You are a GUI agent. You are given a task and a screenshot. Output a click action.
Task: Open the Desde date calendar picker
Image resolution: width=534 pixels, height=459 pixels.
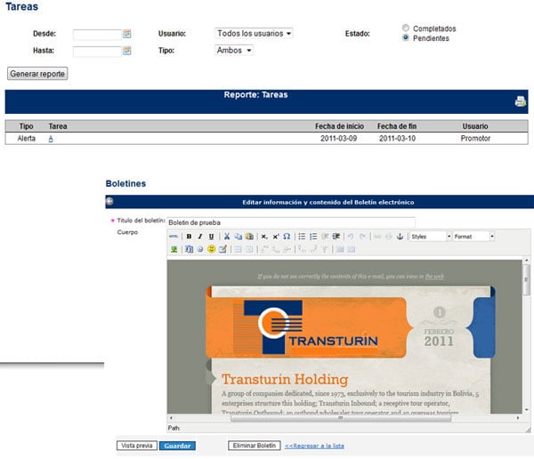point(127,34)
